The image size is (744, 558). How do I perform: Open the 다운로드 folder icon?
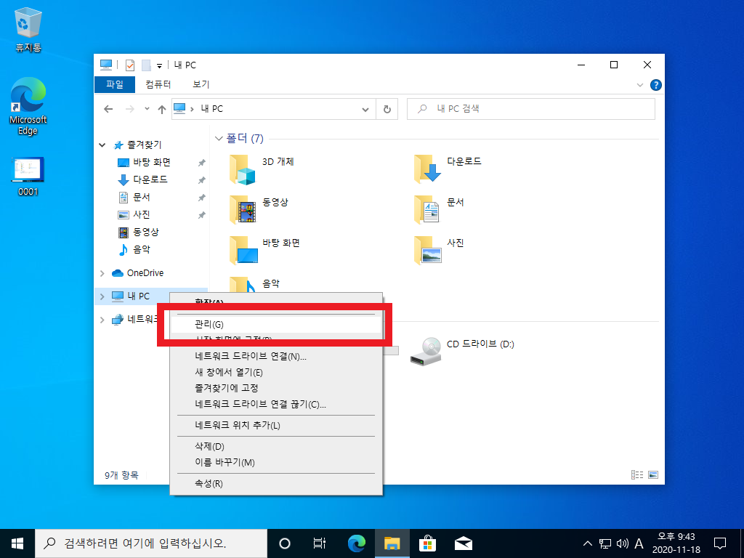[428, 169]
